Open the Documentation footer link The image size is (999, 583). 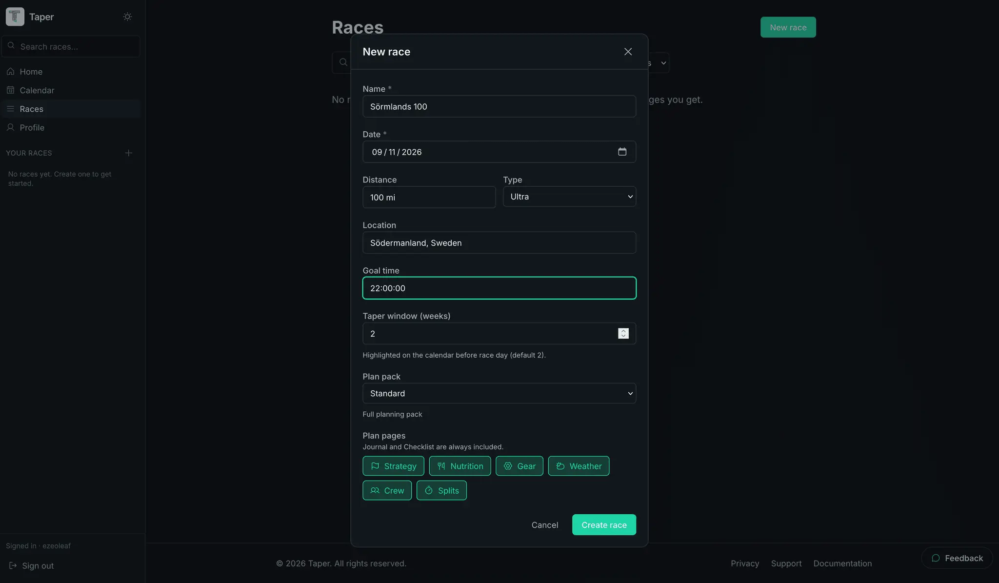coord(842,563)
